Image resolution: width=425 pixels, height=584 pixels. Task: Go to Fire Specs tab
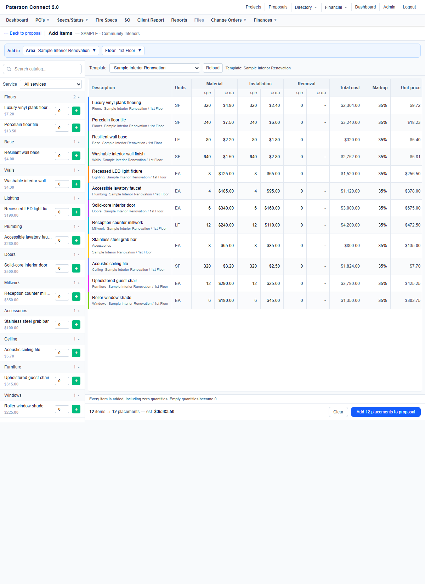(106, 20)
